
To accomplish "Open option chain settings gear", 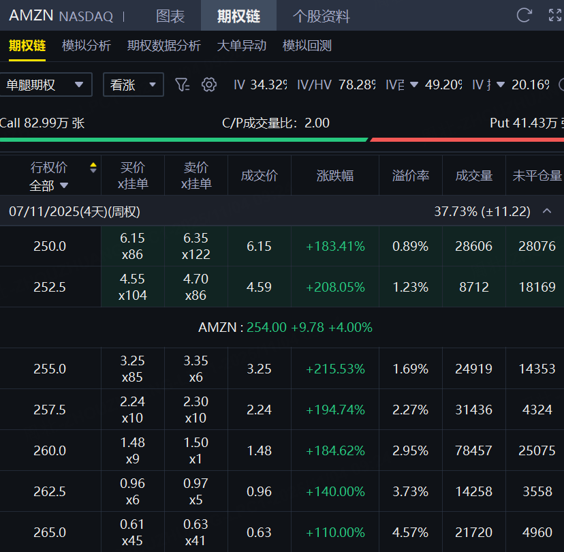I will tap(209, 85).
